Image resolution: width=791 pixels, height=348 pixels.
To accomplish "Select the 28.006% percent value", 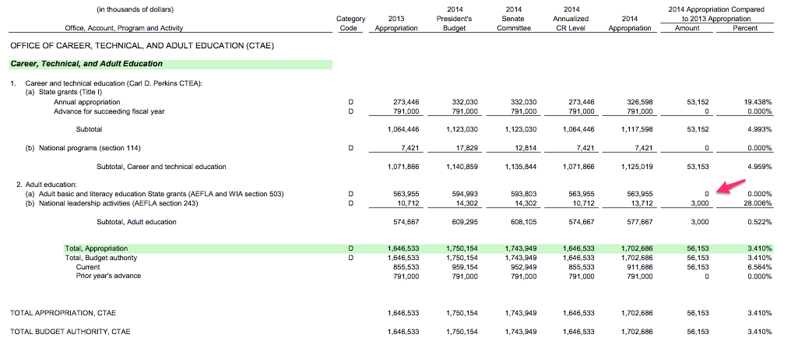I will tap(758, 203).
